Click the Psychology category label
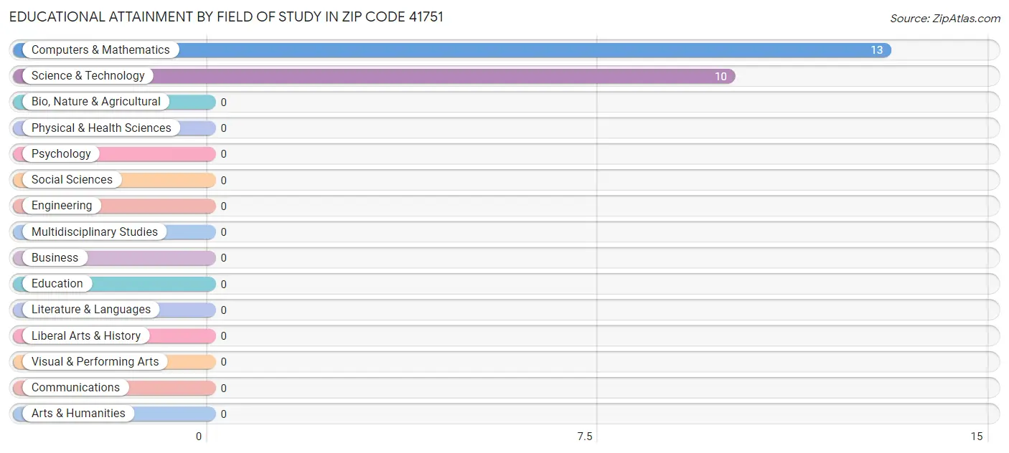The width and height of the screenshot is (1009, 453). [x=61, y=154]
